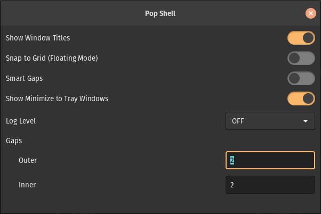Click the Show Minimize to Tray Windows label
Screen dimensions: 321x214
click(x=57, y=98)
